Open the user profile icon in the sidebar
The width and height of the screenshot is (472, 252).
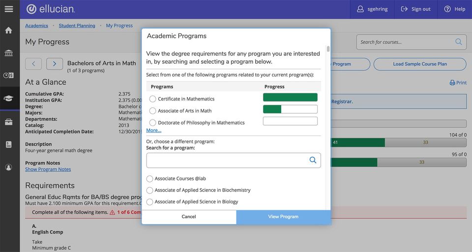(x=9, y=167)
